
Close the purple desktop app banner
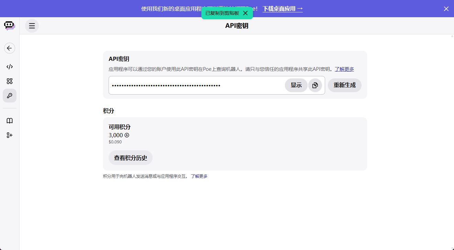tap(446, 9)
